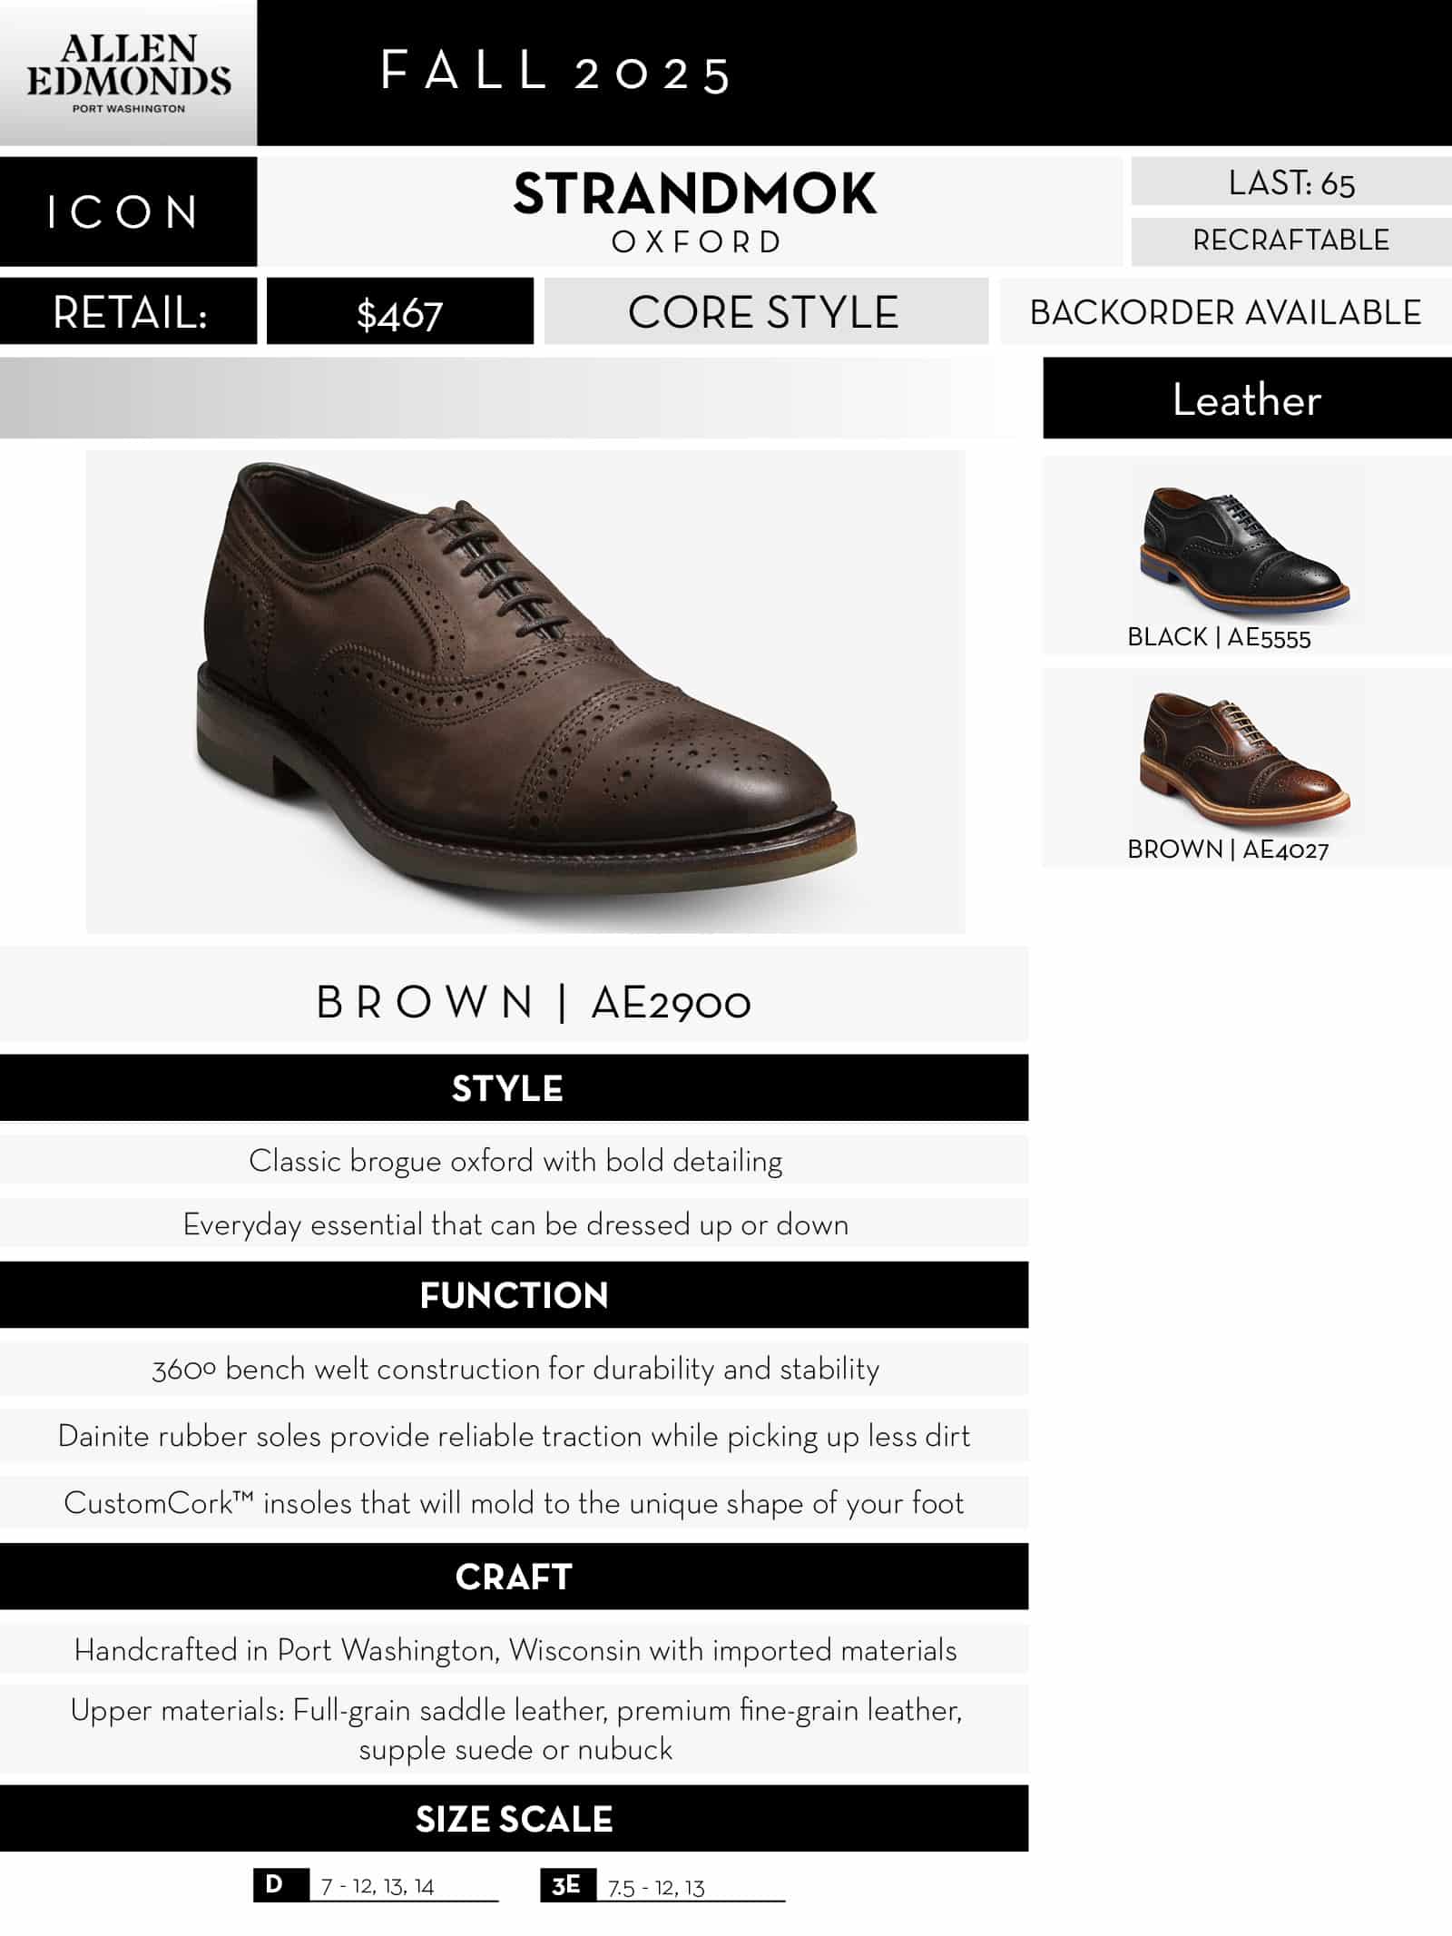
Task: Click the FUNCTION section header
Action: (514, 1295)
